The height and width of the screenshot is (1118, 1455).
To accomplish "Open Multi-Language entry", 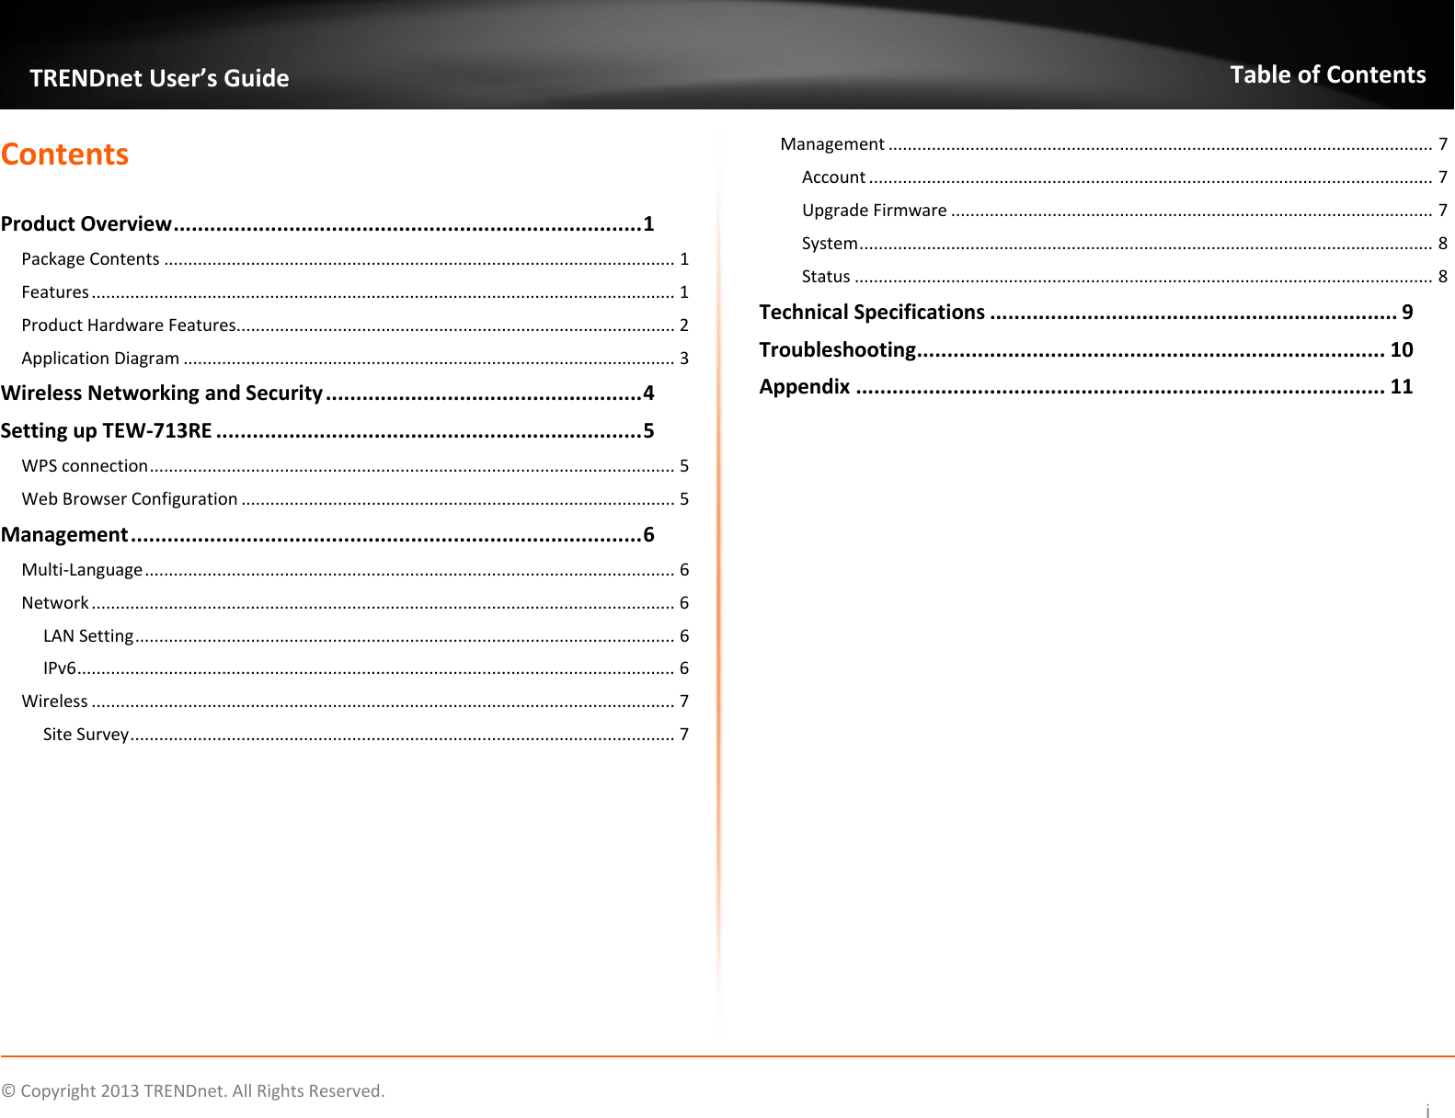I will (355, 569).
